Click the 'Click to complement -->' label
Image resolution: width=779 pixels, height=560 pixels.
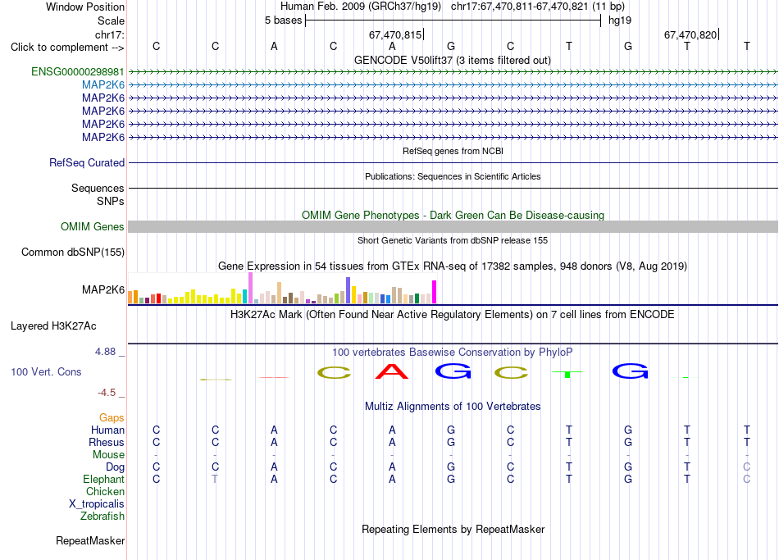tap(67, 48)
